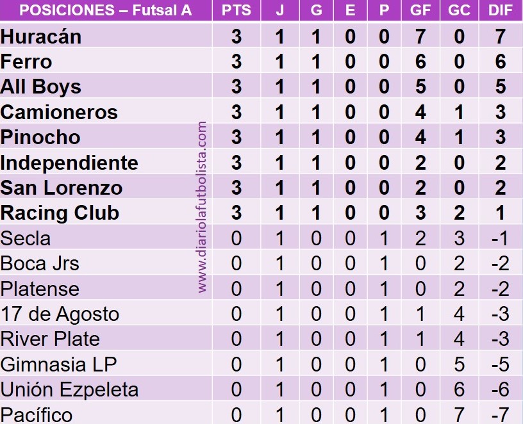Select the River Plate team name

[x=50, y=339]
